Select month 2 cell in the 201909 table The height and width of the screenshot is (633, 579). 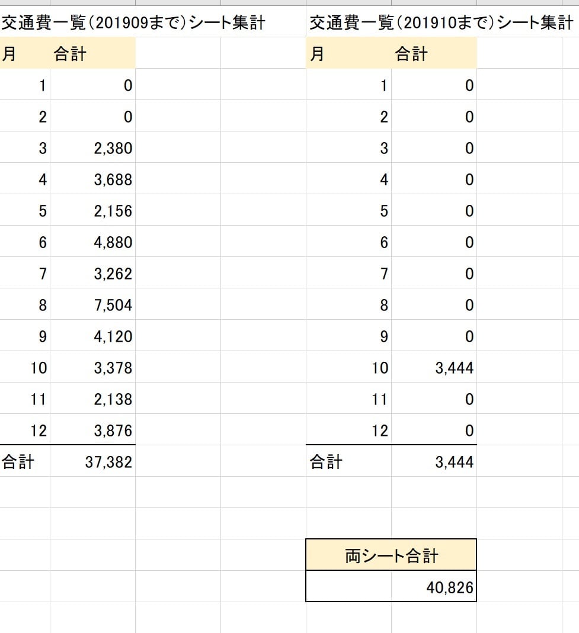pos(25,116)
